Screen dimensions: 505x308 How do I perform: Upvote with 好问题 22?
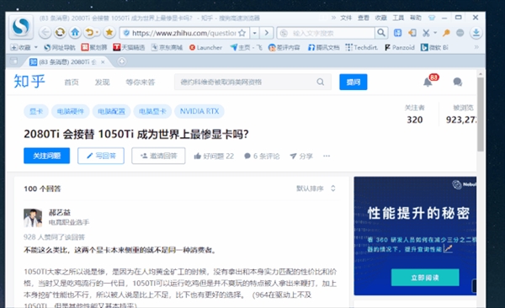[214, 157]
